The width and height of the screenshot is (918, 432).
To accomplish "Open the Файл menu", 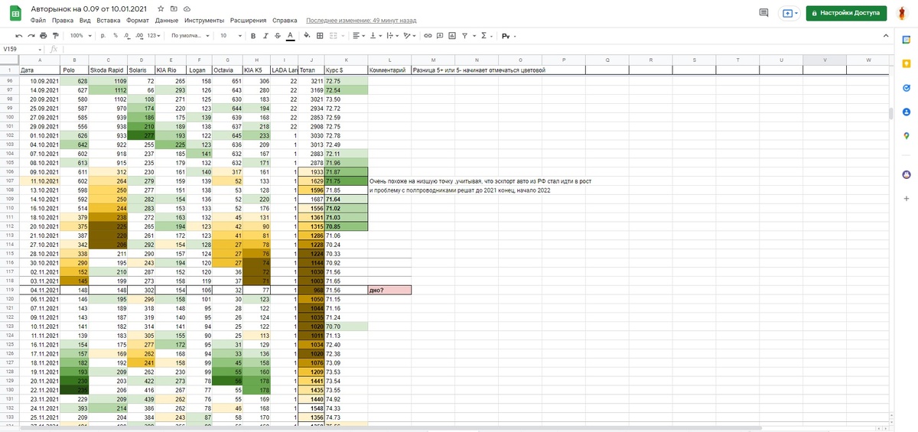I will (x=38, y=21).
